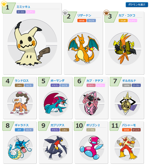
Task: Select the ノーマル type tag under ポリゴン2
Action: tap(91, 130)
